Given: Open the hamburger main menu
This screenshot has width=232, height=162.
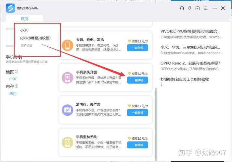Looking at the screenshot, I should 206,8.
